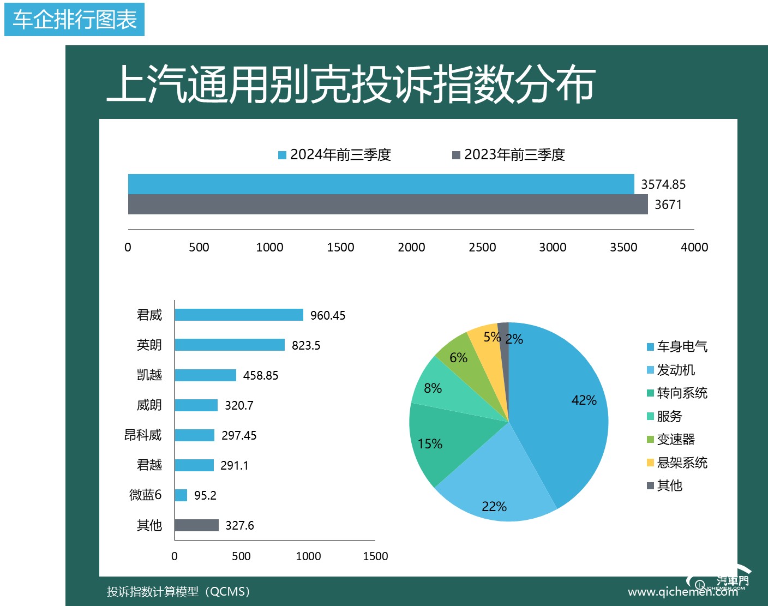Click the 悬架系统 yellow legend swatch
This screenshot has height=606, width=768.
click(650, 463)
